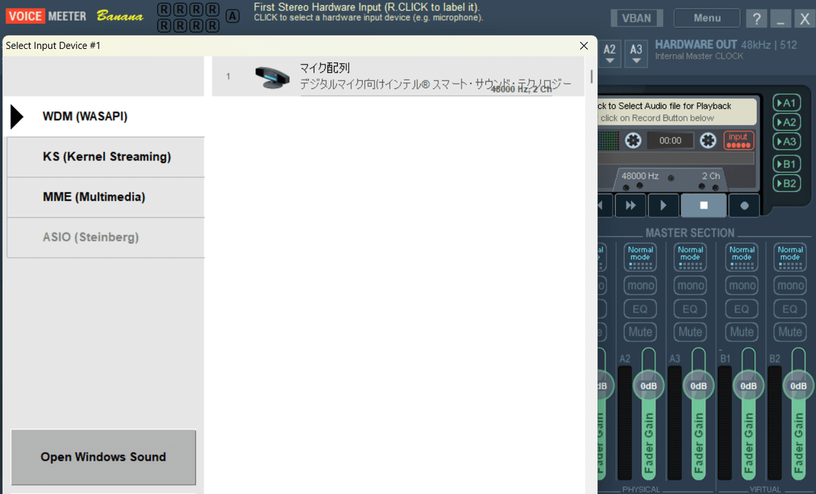Minimize the Voicemeeter window
The width and height of the screenshot is (816, 494).
[781, 19]
